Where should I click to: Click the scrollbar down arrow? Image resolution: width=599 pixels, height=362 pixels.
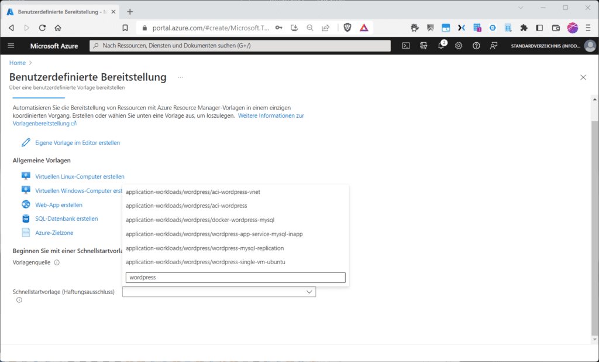click(595, 339)
